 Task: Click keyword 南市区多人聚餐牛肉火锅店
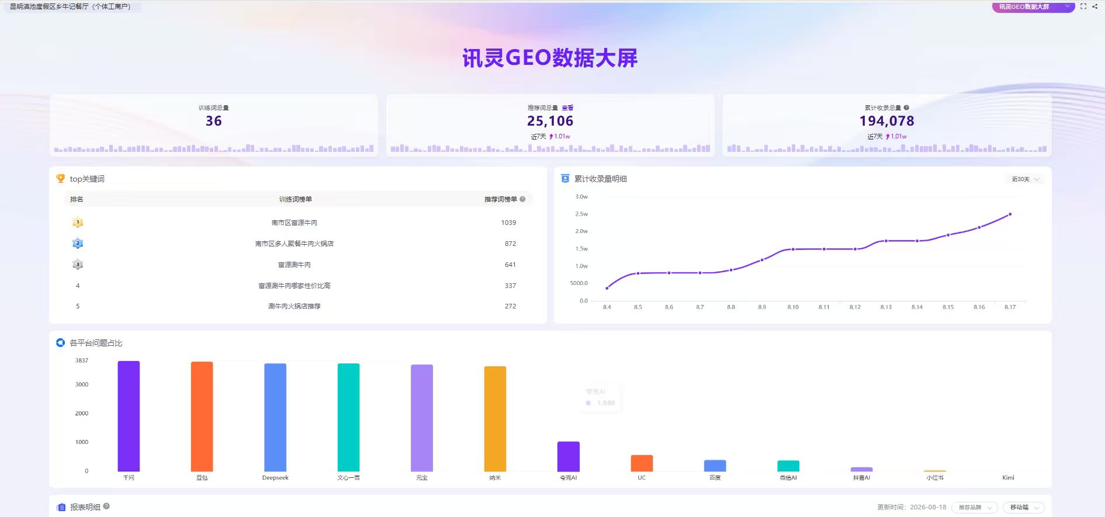coord(295,244)
